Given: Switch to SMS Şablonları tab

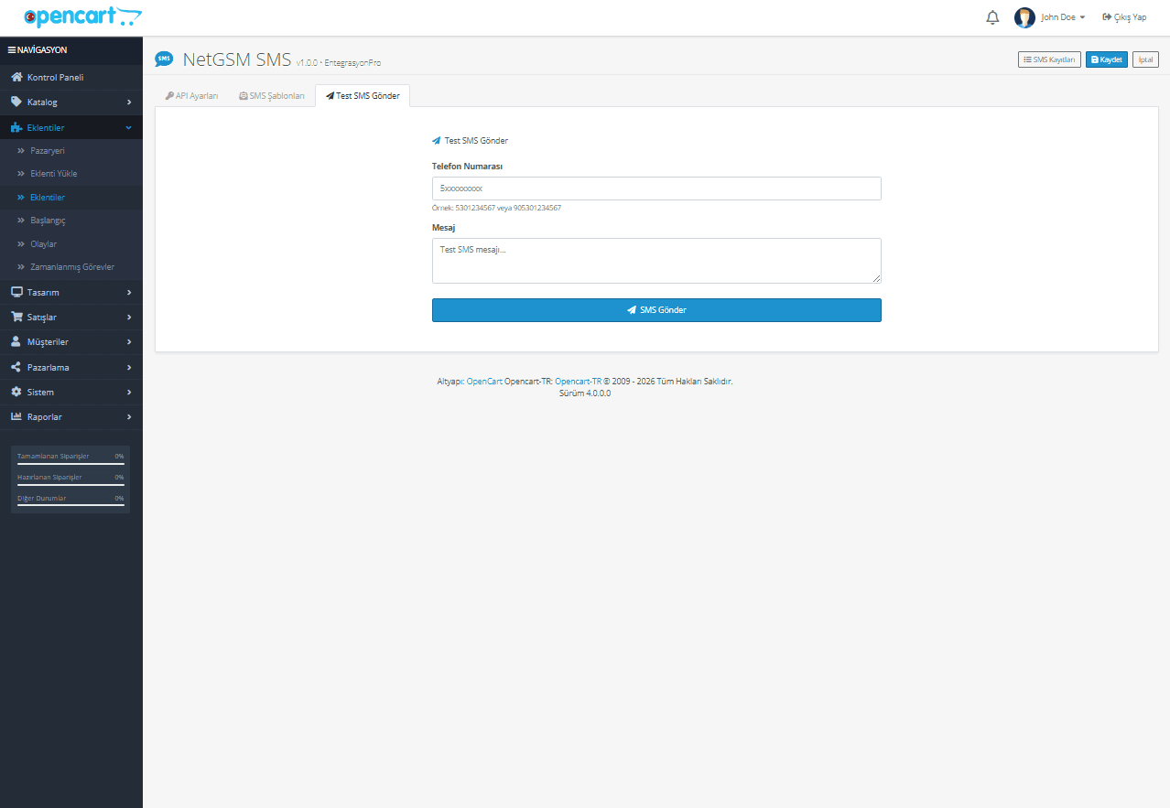Looking at the screenshot, I should click(271, 96).
